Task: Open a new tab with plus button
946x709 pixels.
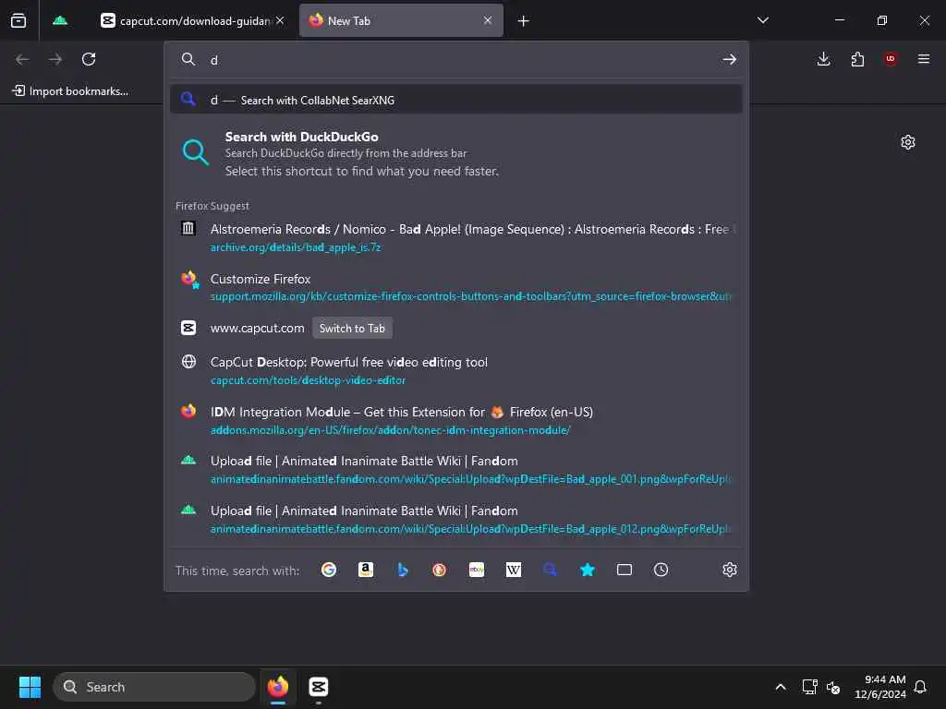Action: [x=523, y=21]
